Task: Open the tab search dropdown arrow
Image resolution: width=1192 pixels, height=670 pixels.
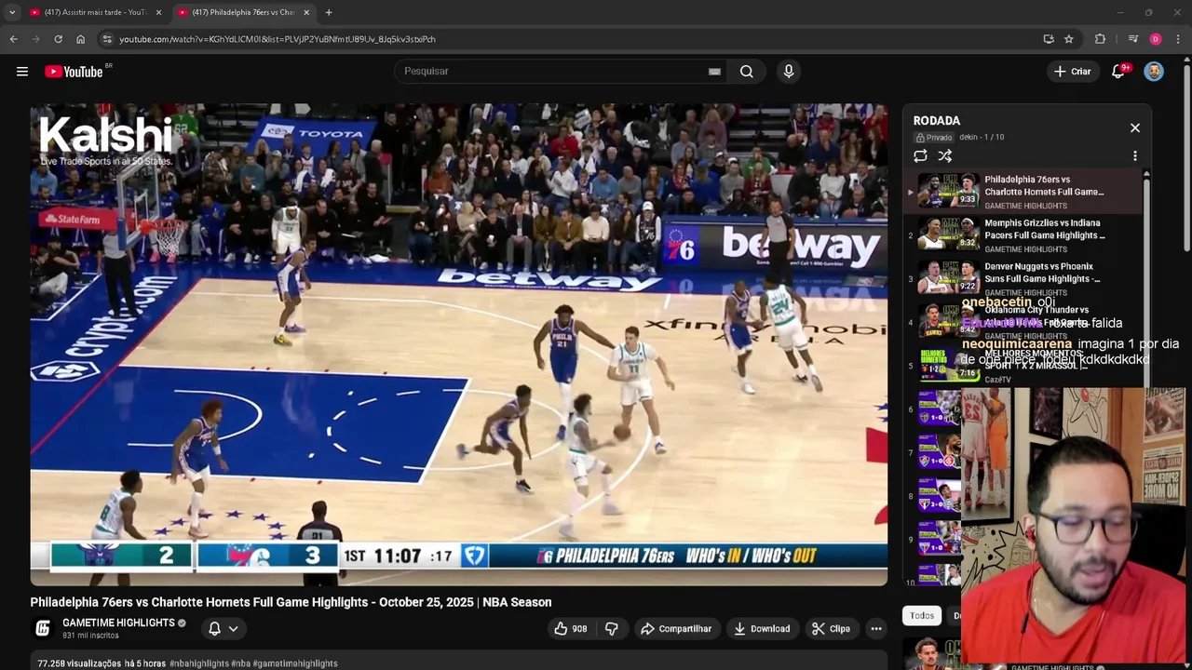Action: coord(12,12)
